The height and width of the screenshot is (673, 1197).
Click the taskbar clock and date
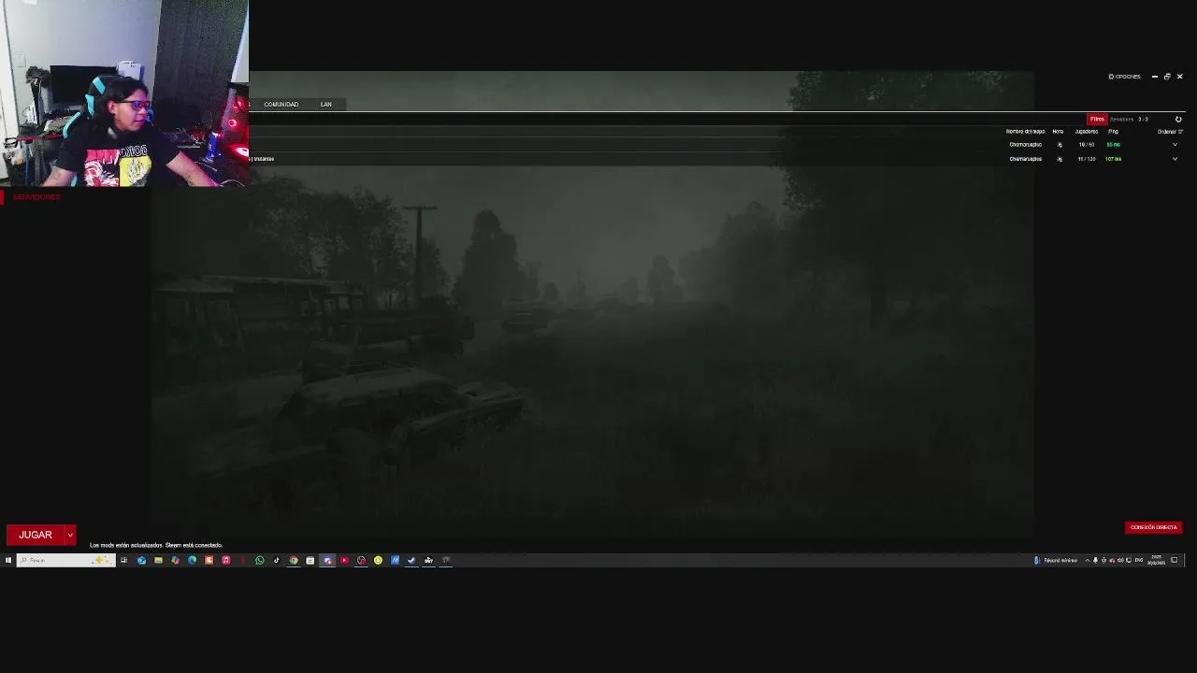click(1156, 560)
